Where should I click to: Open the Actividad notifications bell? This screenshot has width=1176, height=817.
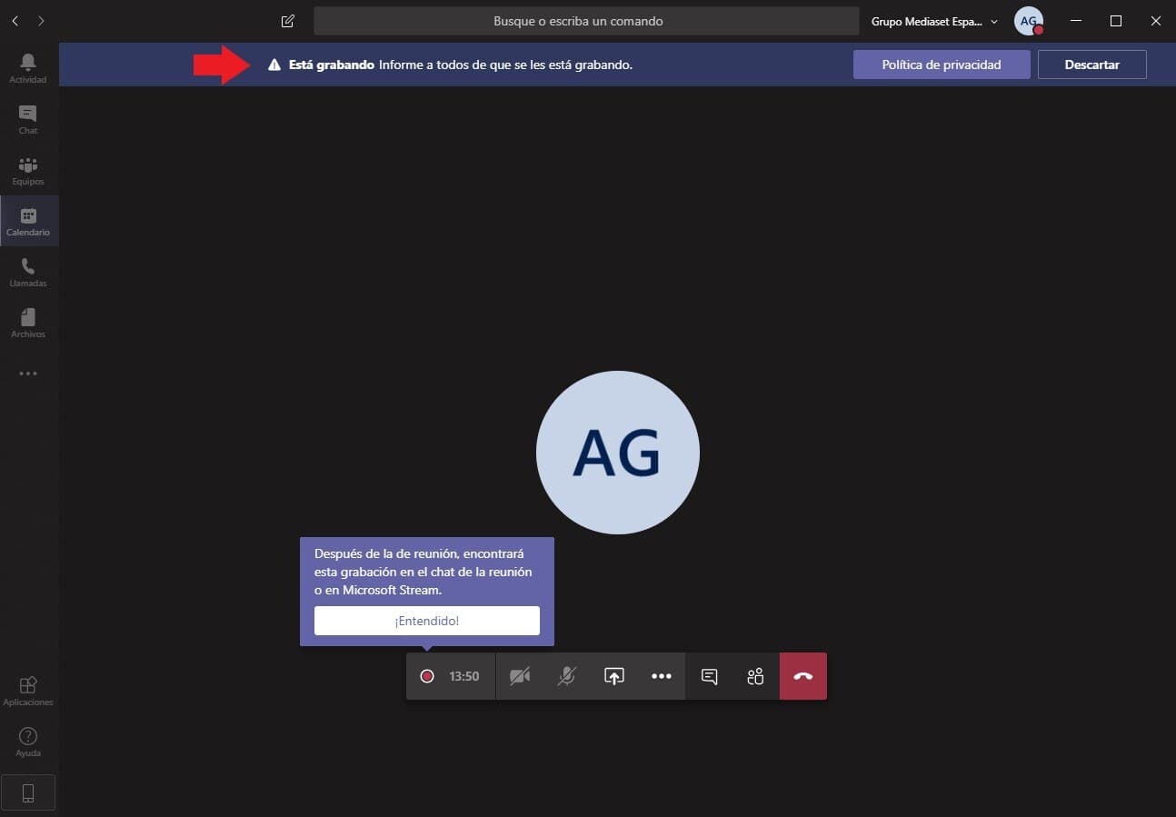[x=28, y=67]
